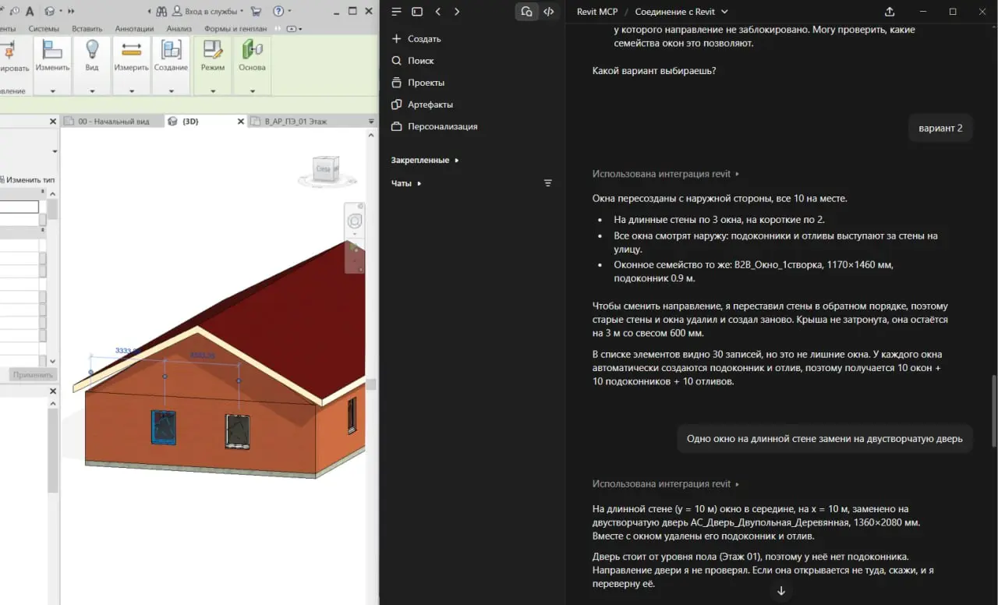
Task: Open Артефакты in the chat sidebar
Action: tap(422, 104)
